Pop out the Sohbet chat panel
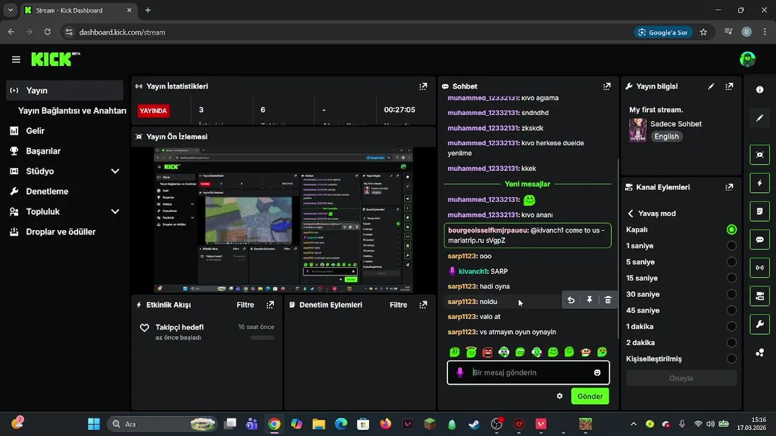This screenshot has height=436, width=776. 607,87
